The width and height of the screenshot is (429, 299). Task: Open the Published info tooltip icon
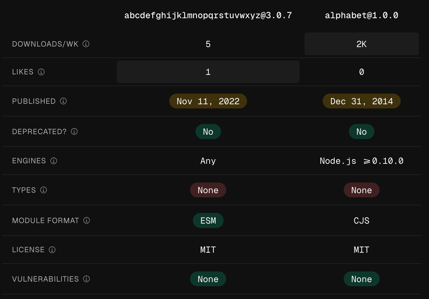coord(63,101)
